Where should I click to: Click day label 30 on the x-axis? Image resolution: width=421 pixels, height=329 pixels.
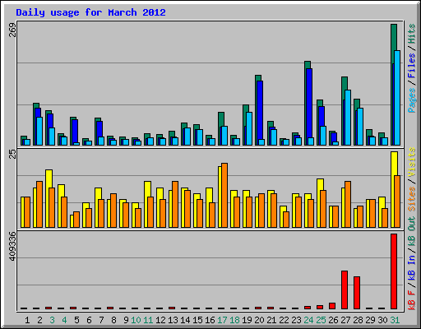point(382,320)
